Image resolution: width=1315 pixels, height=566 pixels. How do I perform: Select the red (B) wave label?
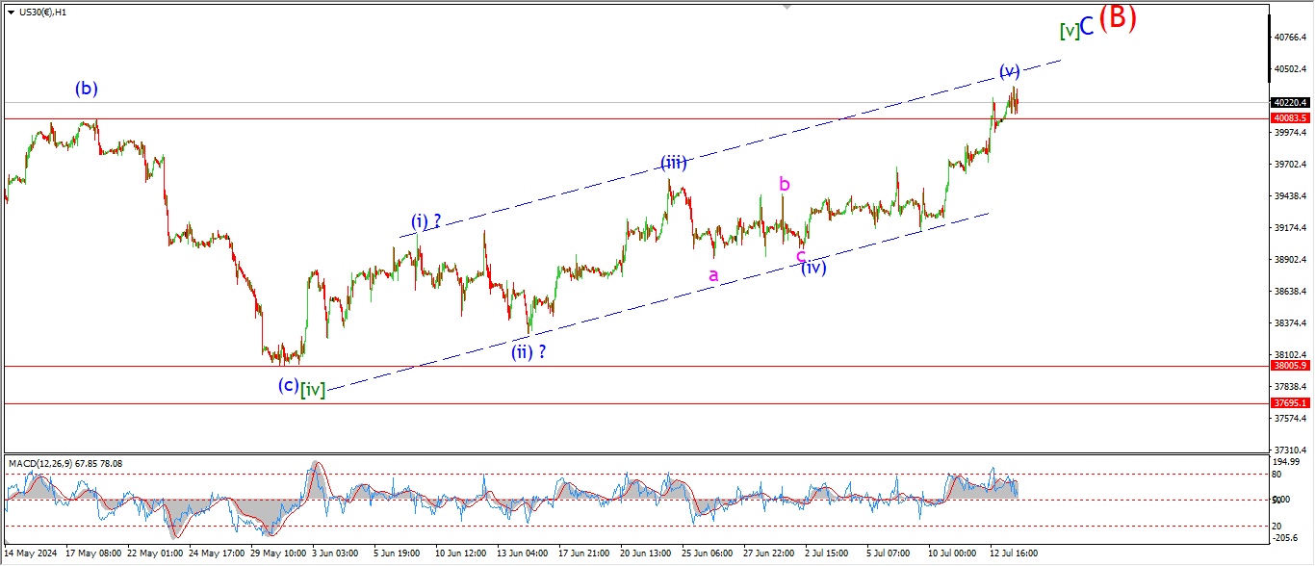tap(1118, 18)
